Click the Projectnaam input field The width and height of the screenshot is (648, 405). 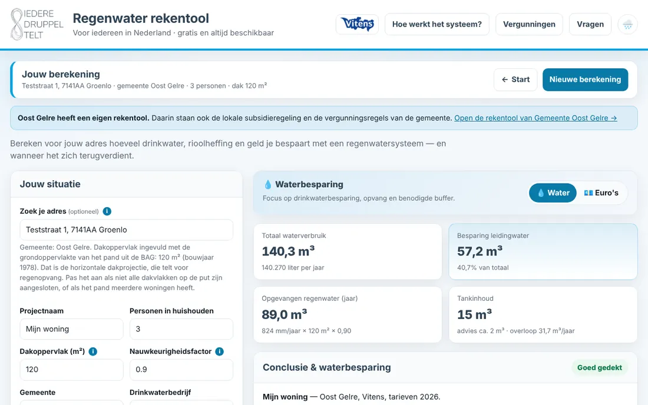tap(71, 329)
